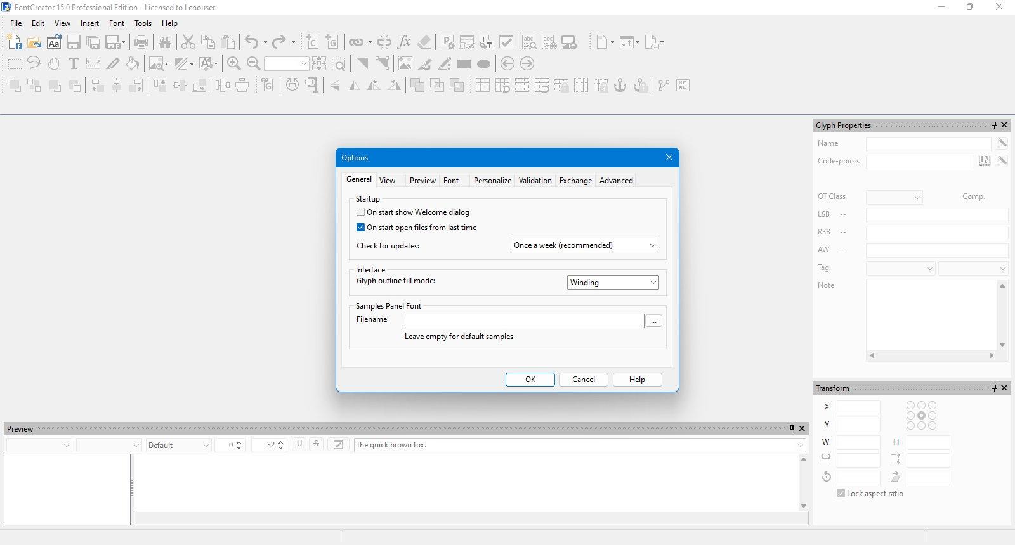Click the Print toolbar icon
This screenshot has width=1015, height=545.
pyautogui.click(x=141, y=42)
